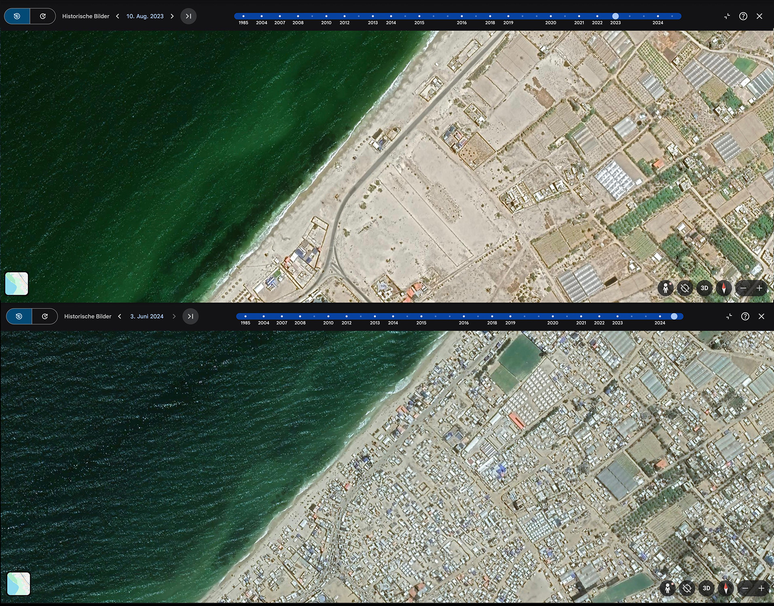Open map style thumbnail in bottom viewer
The image size is (774, 606).
point(19,584)
